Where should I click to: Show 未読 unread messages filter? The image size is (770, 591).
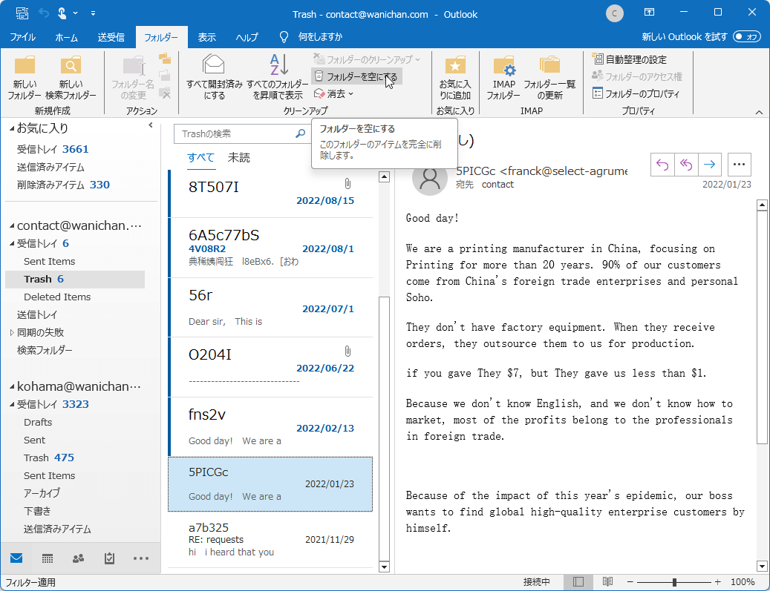tap(238, 157)
